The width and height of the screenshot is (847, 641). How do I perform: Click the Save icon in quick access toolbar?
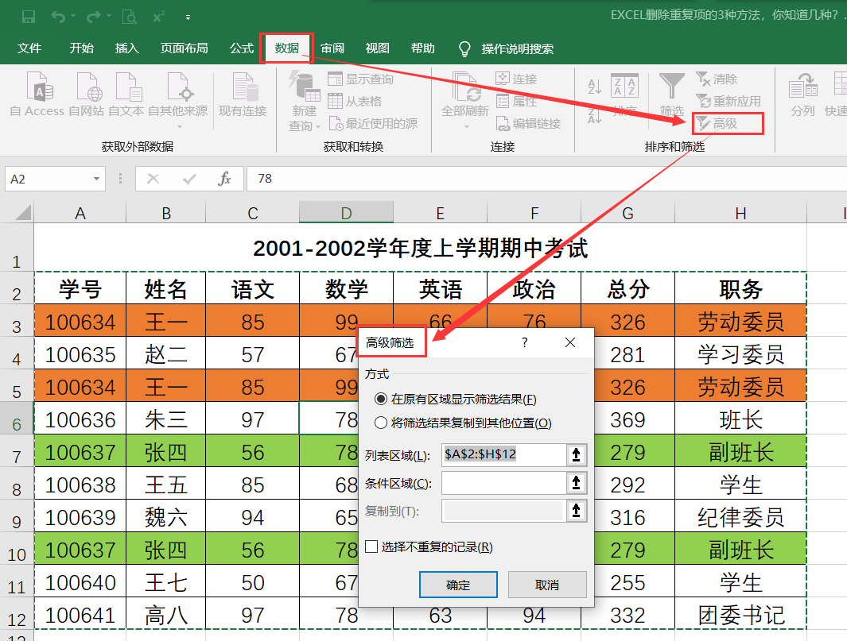click(x=29, y=17)
